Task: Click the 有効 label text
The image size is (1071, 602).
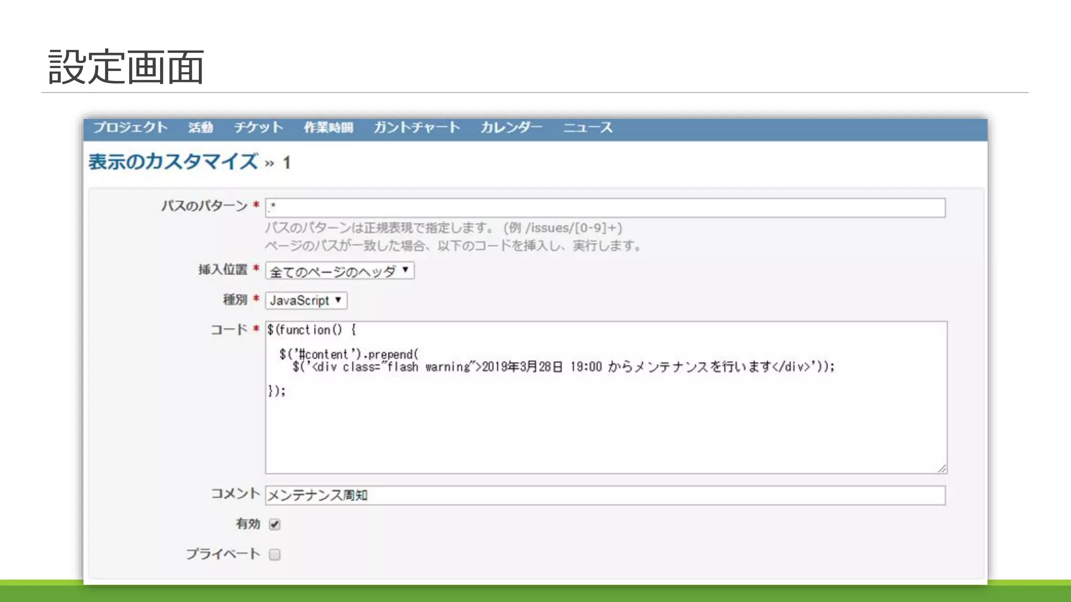Action: [248, 524]
